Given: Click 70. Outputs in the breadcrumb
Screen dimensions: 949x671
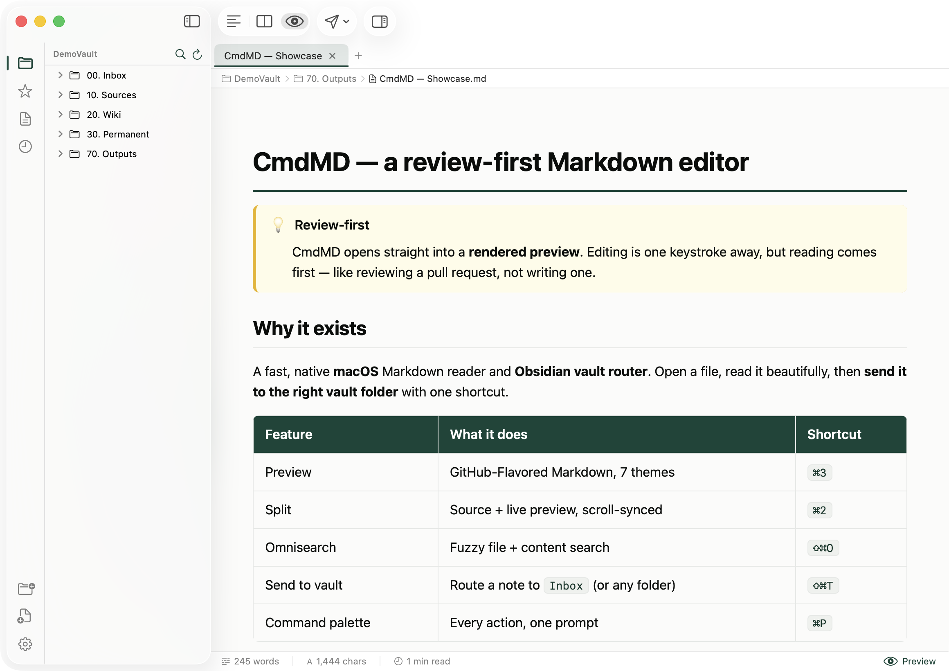Looking at the screenshot, I should (x=325, y=79).
